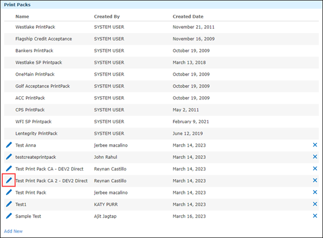This screenshot has width=323, height=238.
Task: Click May 2, 2011 date
Action: 186,110
